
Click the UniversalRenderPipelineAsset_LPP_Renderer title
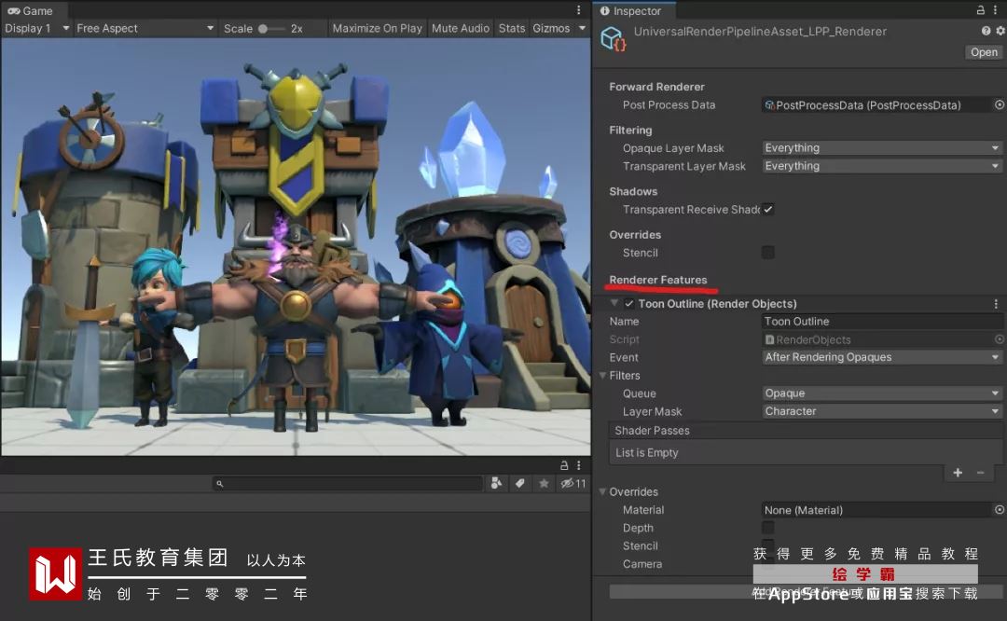[x=760, y=32]
